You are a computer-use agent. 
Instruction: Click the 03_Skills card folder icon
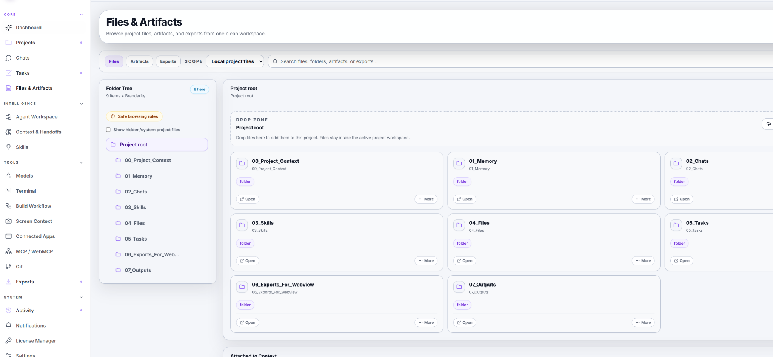[242, 225]
